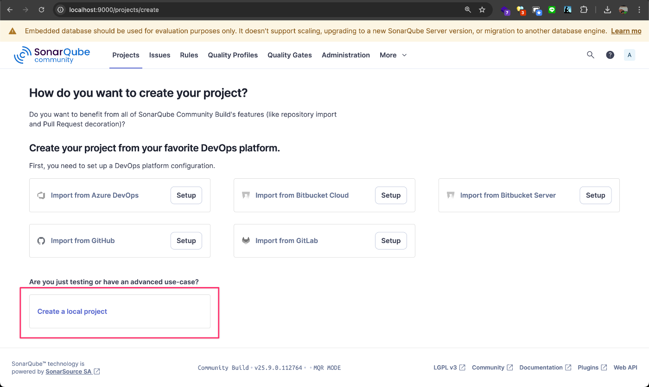The width and height of the screenshot is (649, 387).
Task: Click the Azure DevOps logo icon
Action: point(41,195)
